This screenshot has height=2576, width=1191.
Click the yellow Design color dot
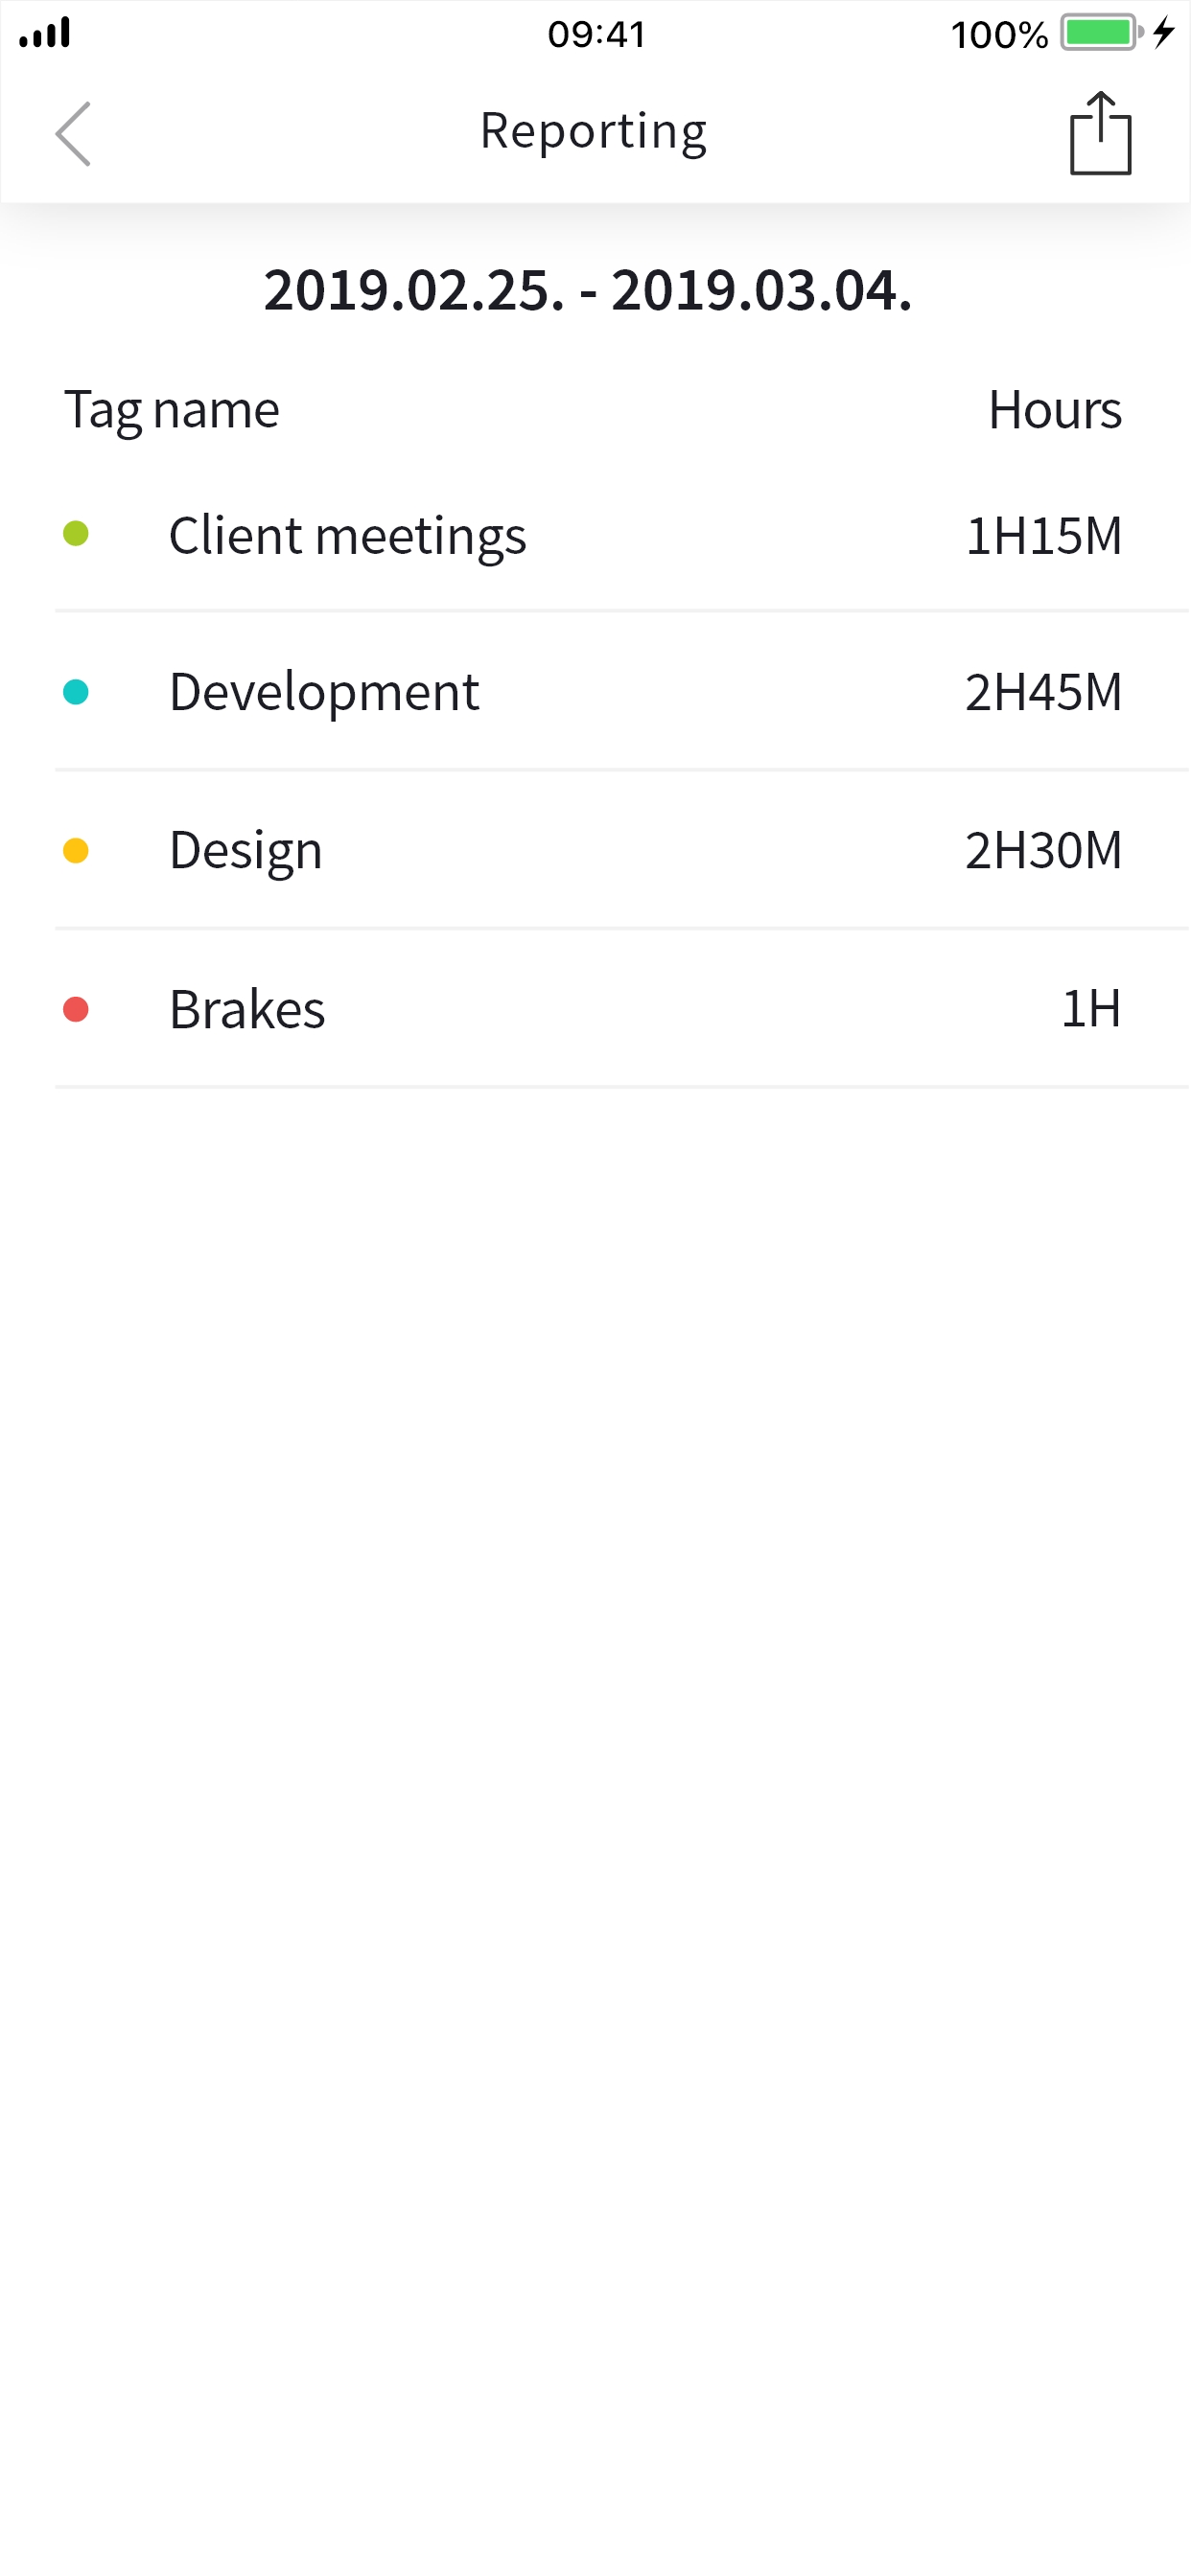[x=76, y=851]
